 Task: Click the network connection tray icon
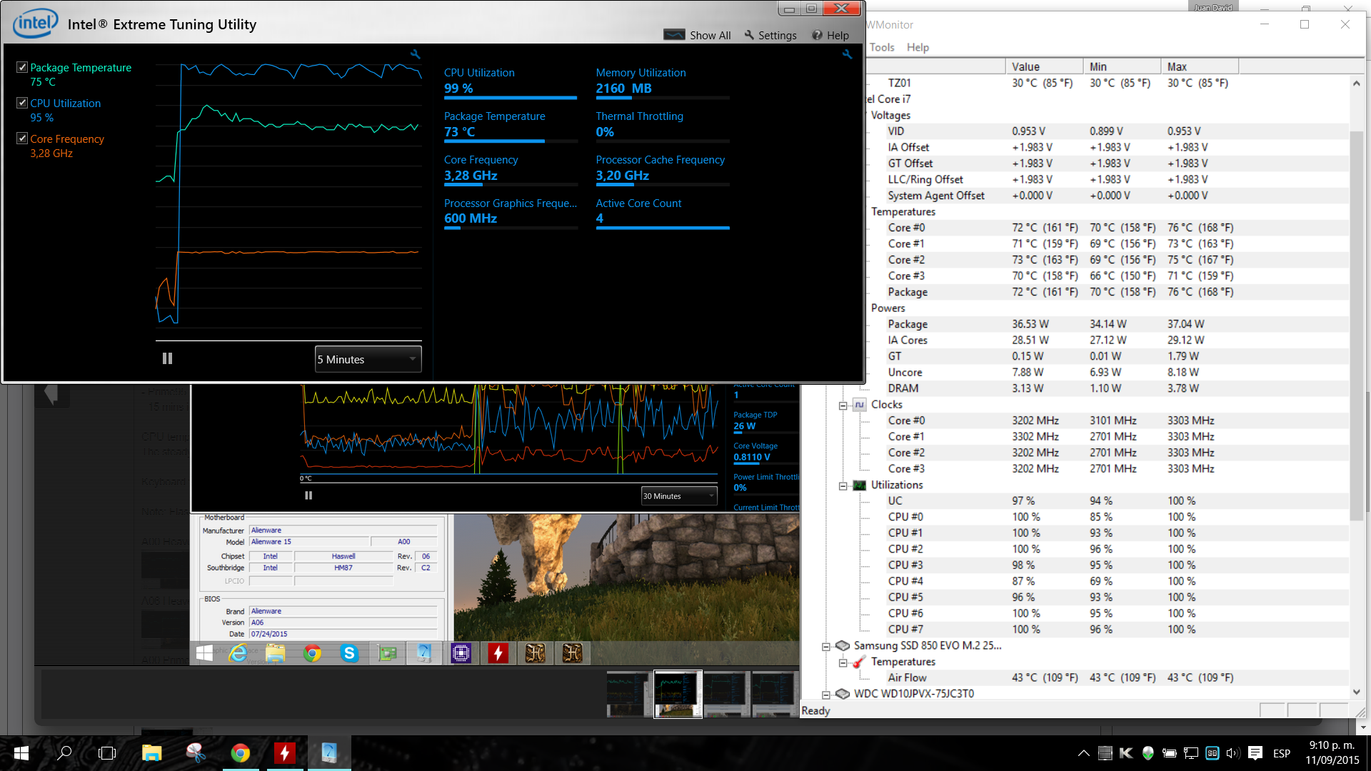click(1190, 753)
